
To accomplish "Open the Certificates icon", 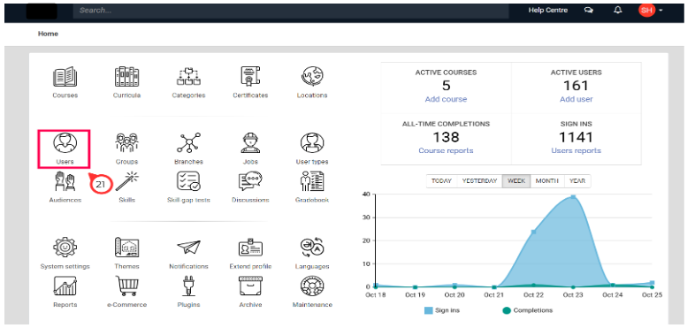I will (250, 77).
